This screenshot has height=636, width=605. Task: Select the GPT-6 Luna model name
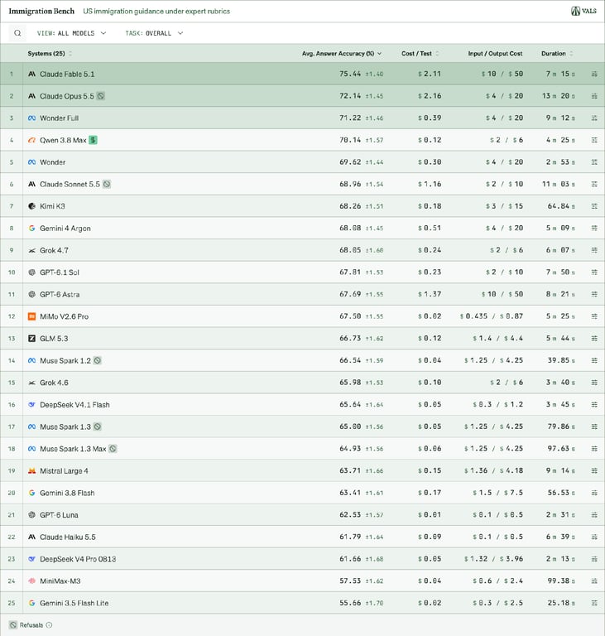click(59, 515)
